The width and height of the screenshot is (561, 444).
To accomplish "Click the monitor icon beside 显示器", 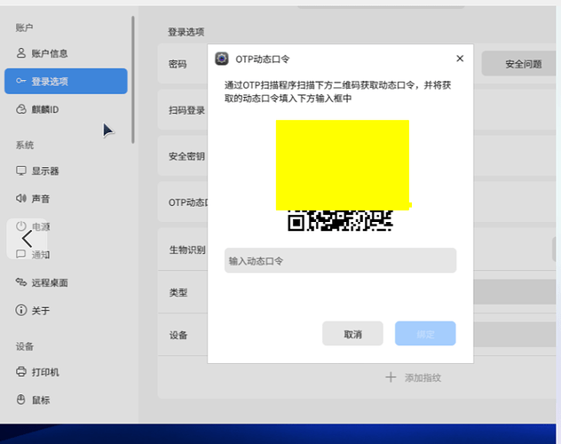I will (21, 170).
